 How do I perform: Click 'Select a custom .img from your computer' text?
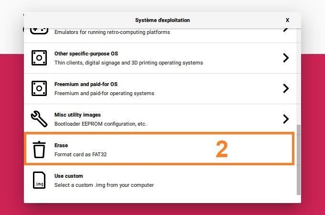pyautogui.click(x=104, y=185)
